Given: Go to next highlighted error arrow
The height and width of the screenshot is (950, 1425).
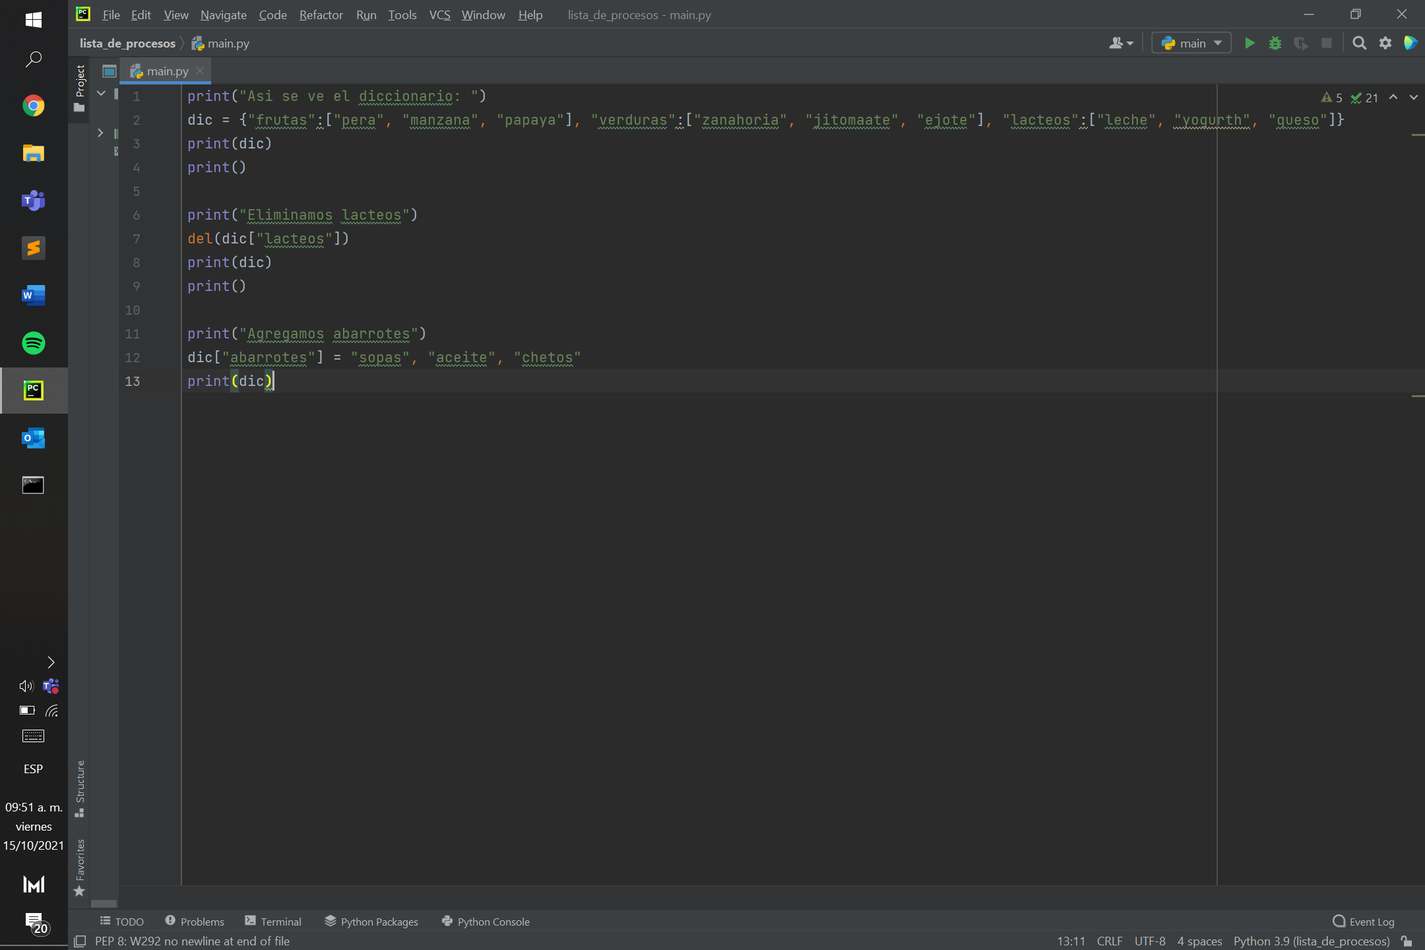Looking at the screenshot, I should [x=1413, y=97].
